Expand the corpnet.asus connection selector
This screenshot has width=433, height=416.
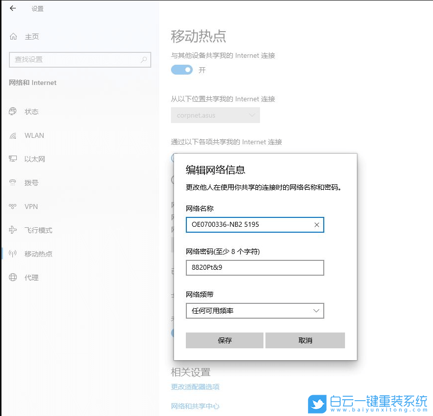click(x=216, y=115)
